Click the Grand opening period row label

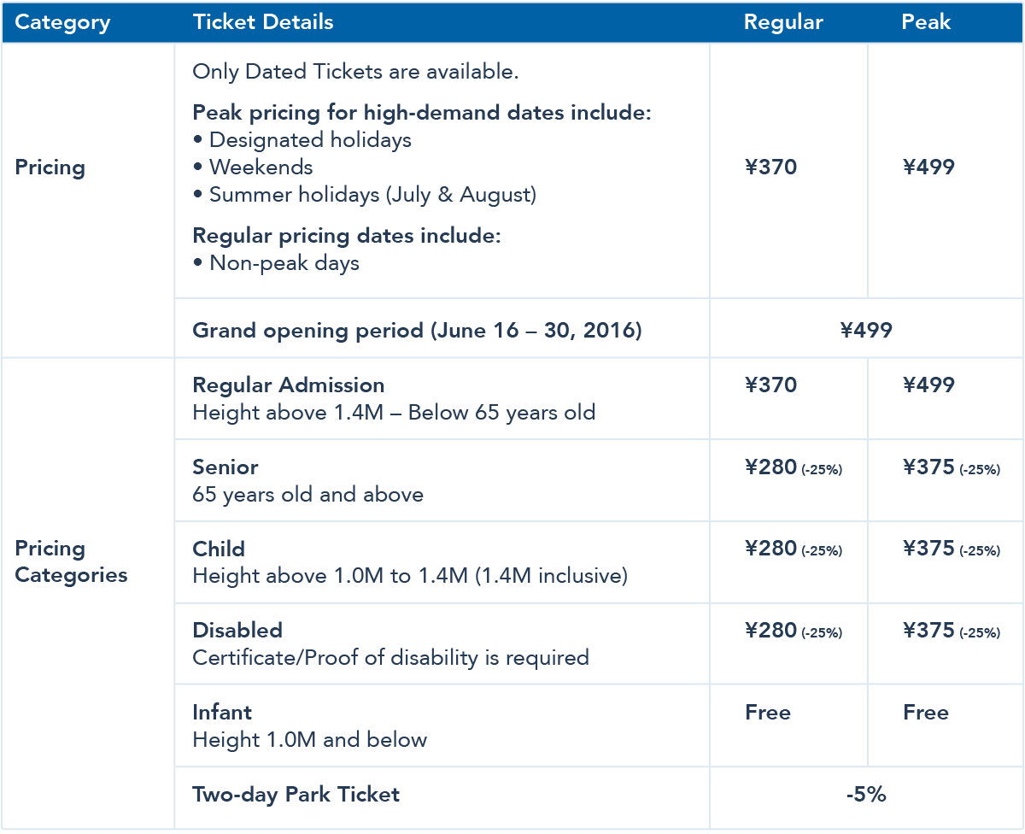pyautogui.click(x=417, y=330)
